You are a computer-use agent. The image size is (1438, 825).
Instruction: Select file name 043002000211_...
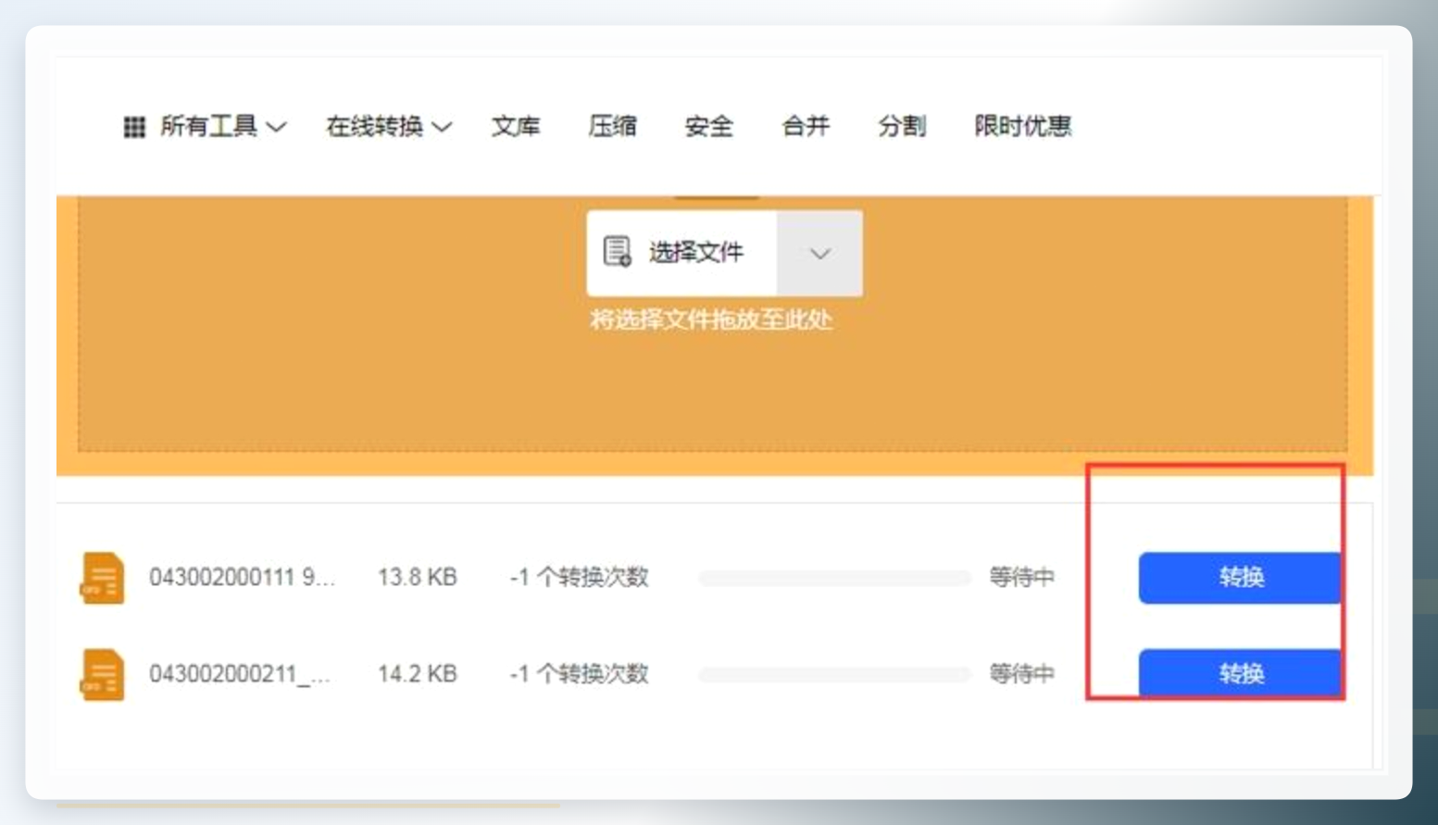click(240, 673)
